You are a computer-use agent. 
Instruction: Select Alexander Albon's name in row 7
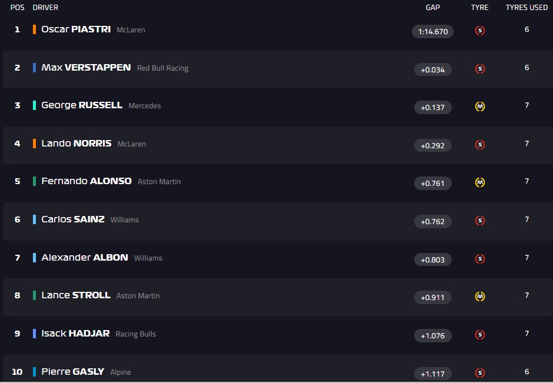pyautogui.click(x=85, y=258)
